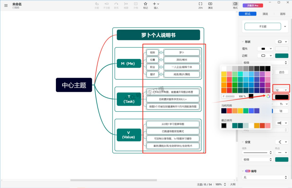292x188 pixels.
Task: Toggle right text alignment button
Action: (281, 111)
